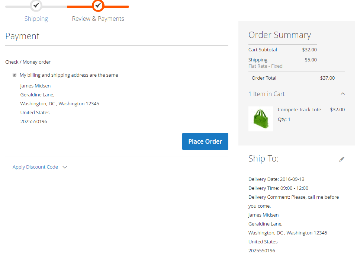
Task: Expand the Apply Discount Code section
Action: (35, 167)
